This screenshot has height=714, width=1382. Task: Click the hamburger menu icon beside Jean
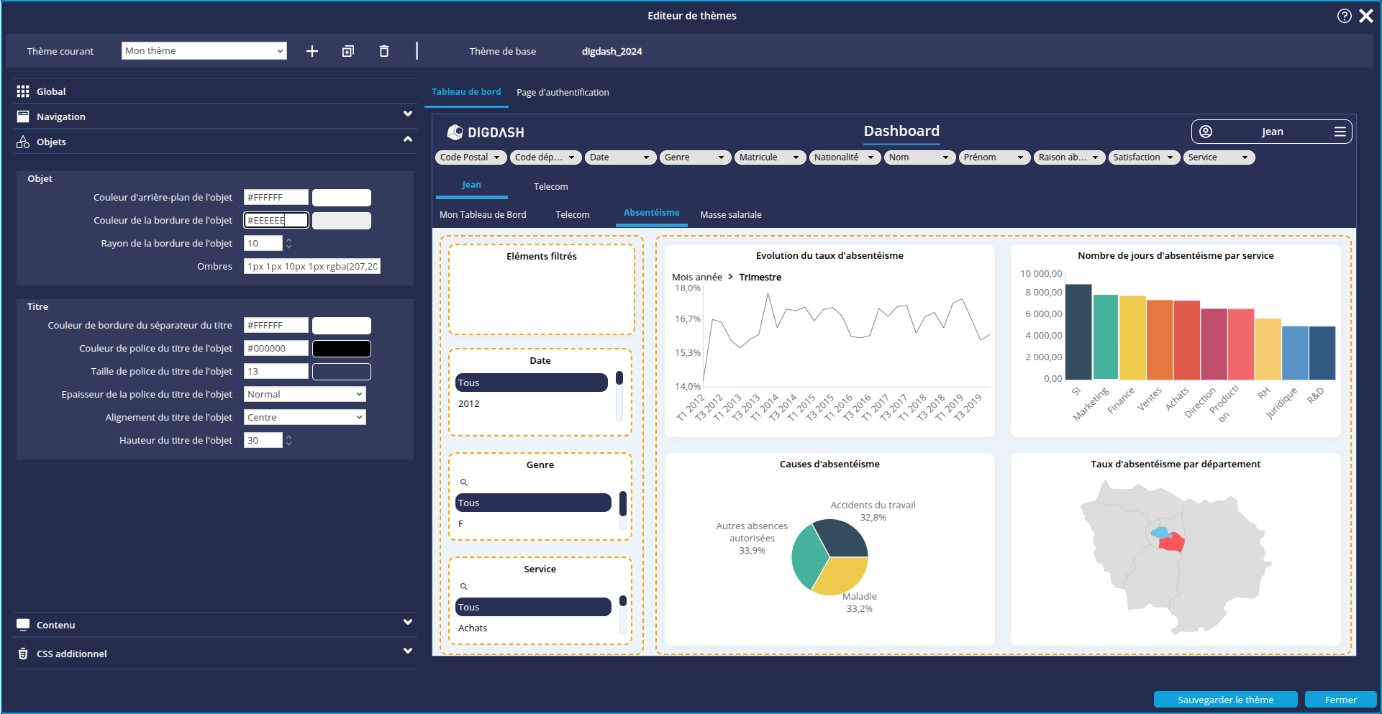pyautogui.click(x=1340, y=132)
